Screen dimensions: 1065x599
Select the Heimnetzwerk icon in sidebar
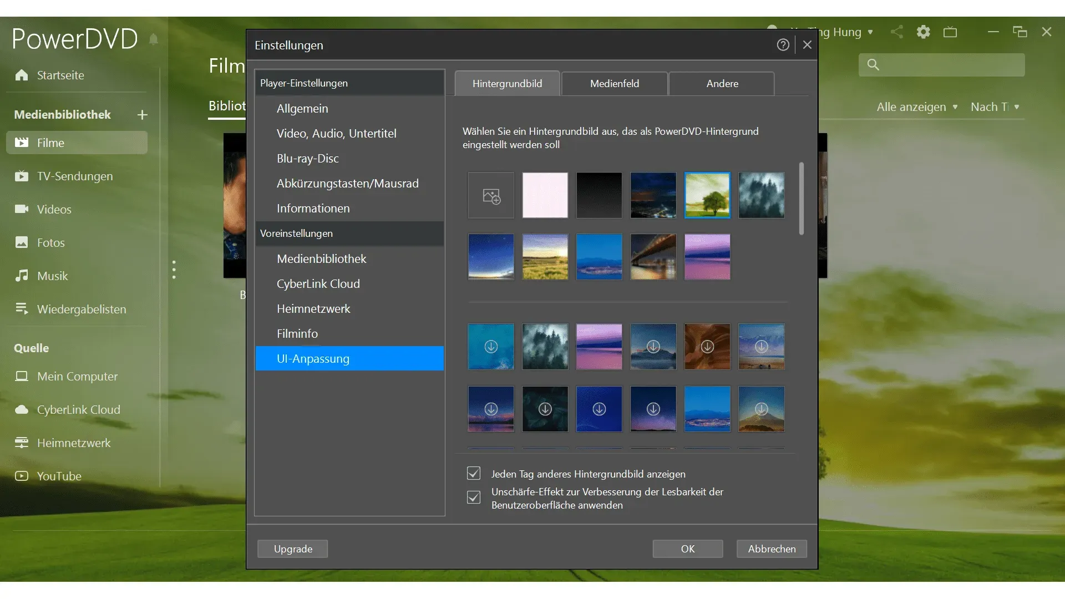coord(22,443)
